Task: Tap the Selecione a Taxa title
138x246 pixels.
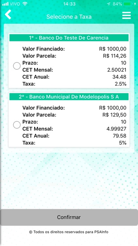Action: [x=69, y=17]
